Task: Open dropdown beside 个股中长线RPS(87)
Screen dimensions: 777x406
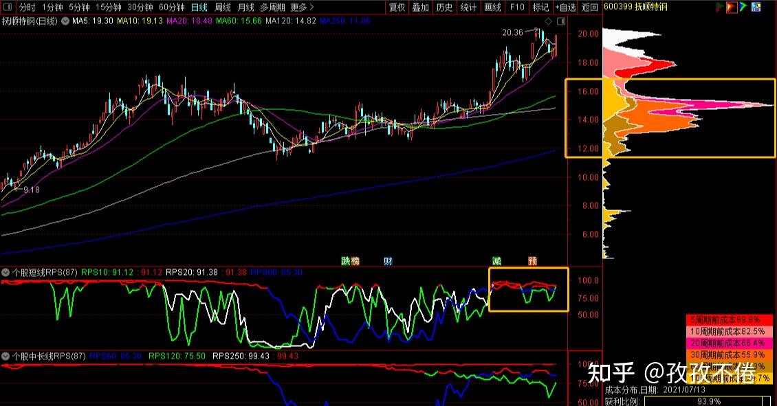Action: pyautogui.click(x=6, y=356)
